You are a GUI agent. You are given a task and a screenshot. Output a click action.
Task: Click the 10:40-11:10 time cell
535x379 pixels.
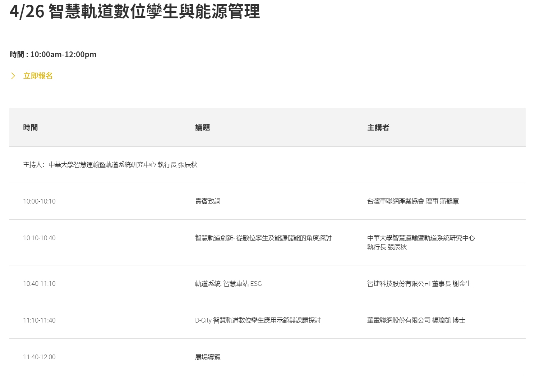click(39, 284)
